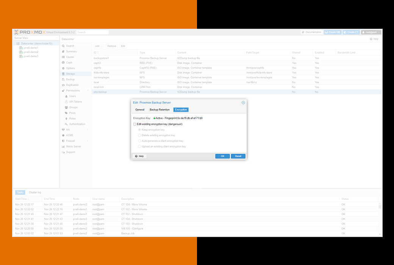Viewport: 394px width, 265px height.
Task: Open the Authentication page
Action: 75,124
